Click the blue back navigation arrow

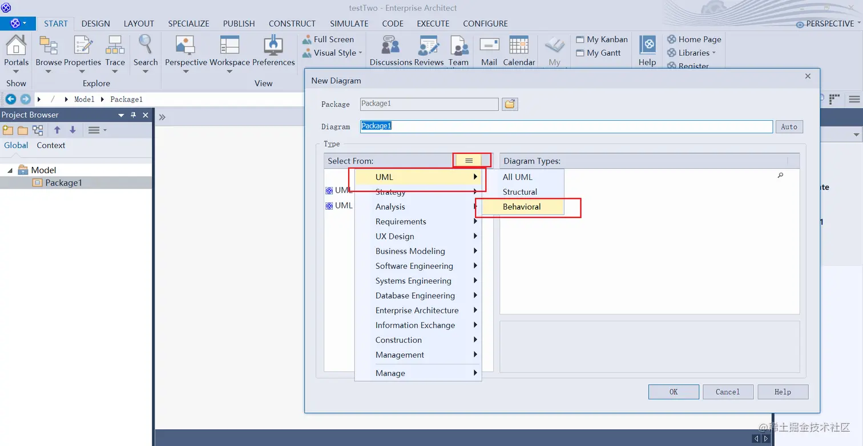pos(10,99)
